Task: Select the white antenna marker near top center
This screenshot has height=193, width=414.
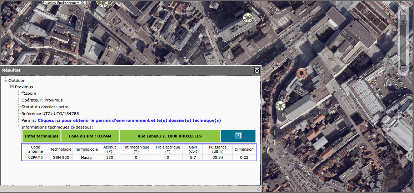Action: coord(248,17)
